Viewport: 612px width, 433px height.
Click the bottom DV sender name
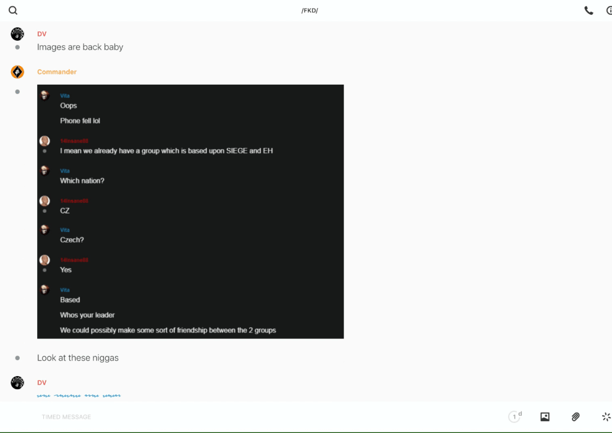pos(41,383)
